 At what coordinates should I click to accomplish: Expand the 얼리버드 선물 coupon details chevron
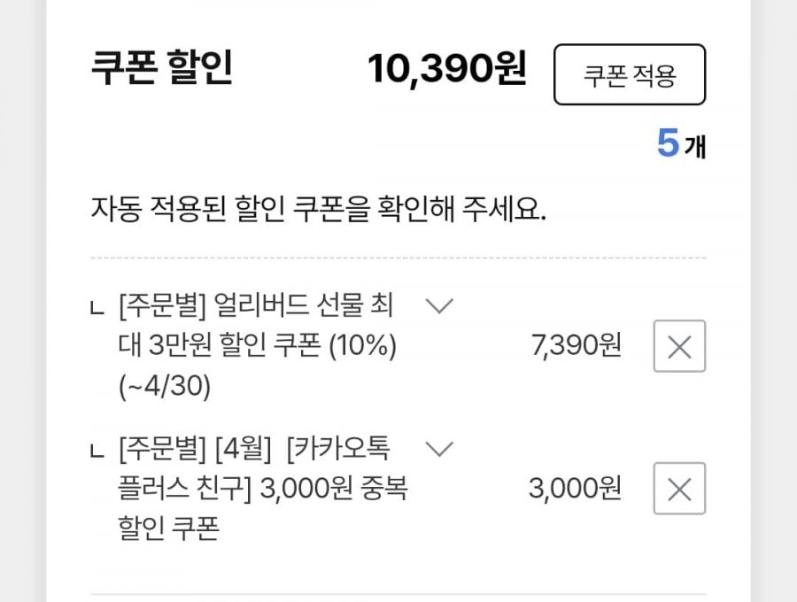[439, 306]
